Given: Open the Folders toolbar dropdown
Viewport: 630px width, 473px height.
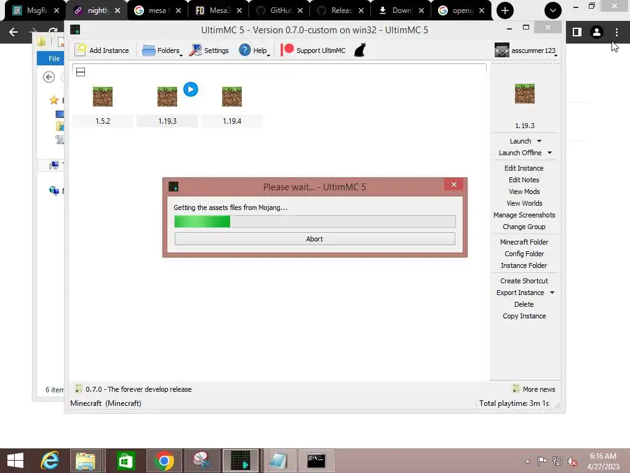Looking at the screenshot, I should [162, 51].
